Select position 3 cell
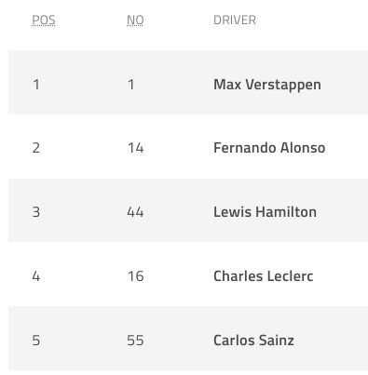The image size is (368, 375). click(36, 212)
